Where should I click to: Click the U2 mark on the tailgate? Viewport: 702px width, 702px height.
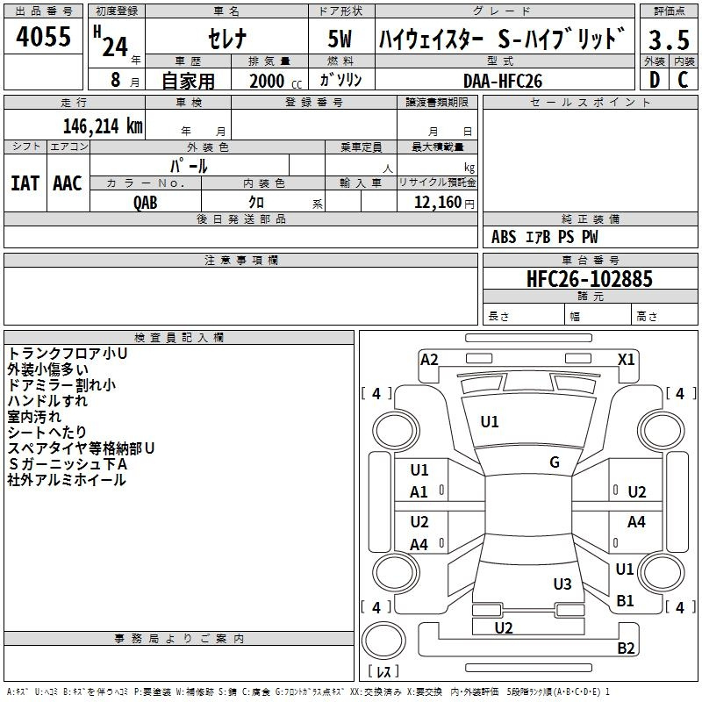(x=504, y=628)
